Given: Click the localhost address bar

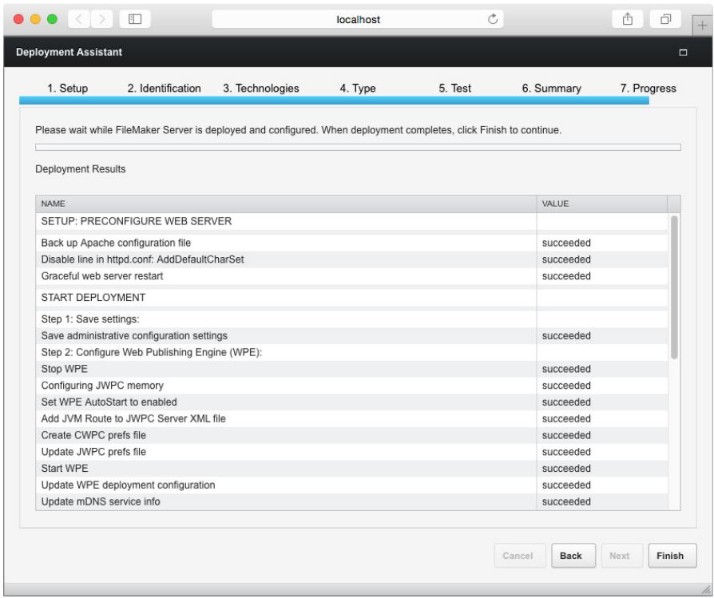Looking at the screenshot, I should pos(358,19).
